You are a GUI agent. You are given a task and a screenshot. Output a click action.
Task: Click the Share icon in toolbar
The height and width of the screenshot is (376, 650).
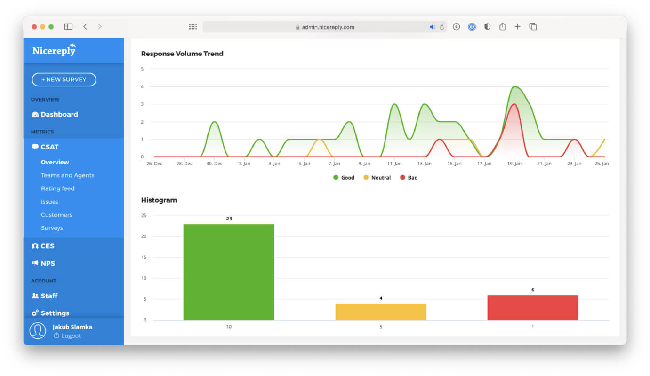[x=502, y=26]
